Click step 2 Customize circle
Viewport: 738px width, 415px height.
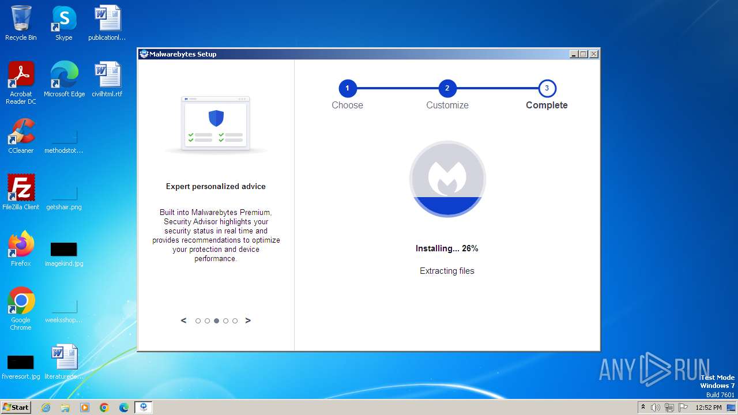(x=447, y=89)
